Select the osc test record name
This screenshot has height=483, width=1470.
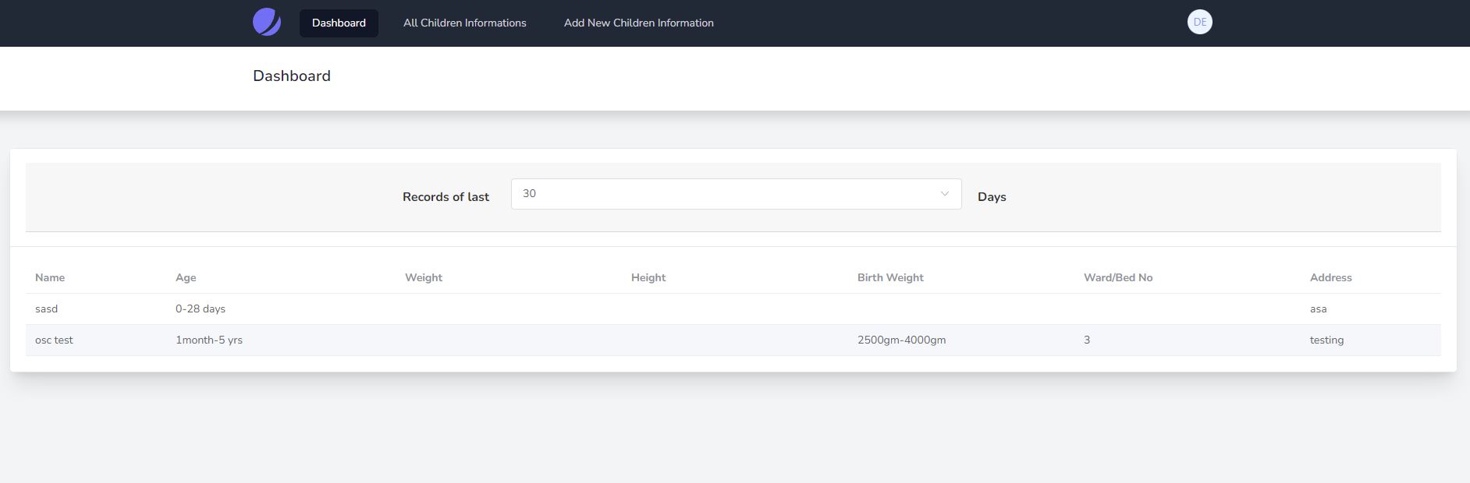click(54, 340)
